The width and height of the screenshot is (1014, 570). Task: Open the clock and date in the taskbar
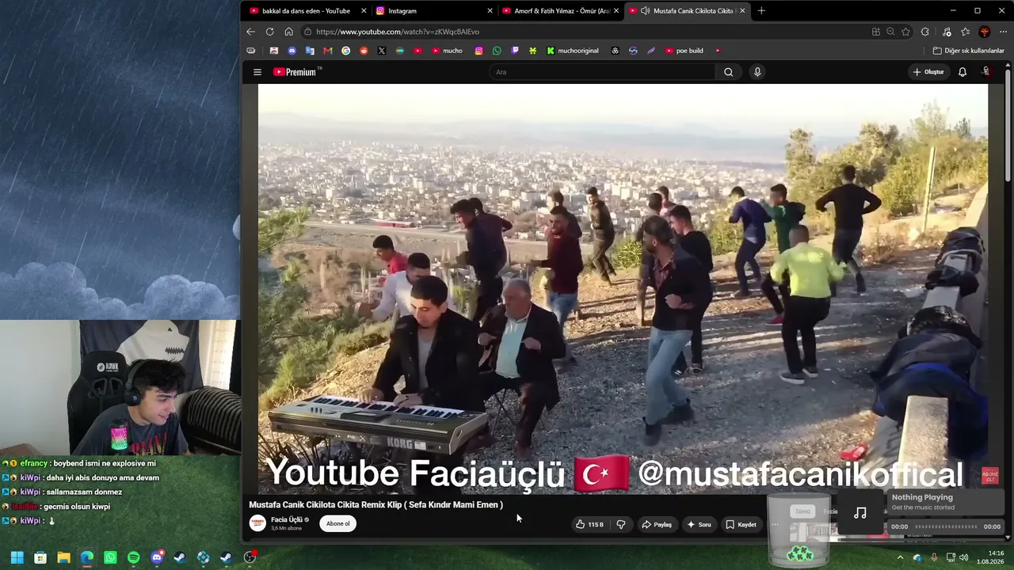(x=990, y=557)
